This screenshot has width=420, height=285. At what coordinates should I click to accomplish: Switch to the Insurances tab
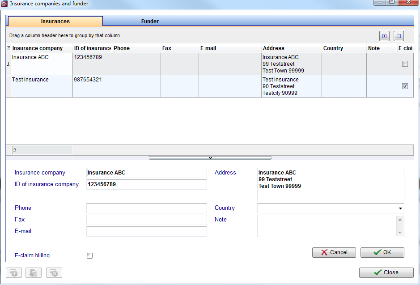[55, 21]
